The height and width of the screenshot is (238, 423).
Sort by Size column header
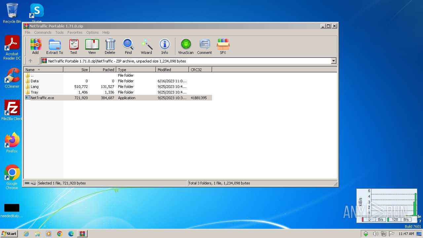[x=77, y=69]
